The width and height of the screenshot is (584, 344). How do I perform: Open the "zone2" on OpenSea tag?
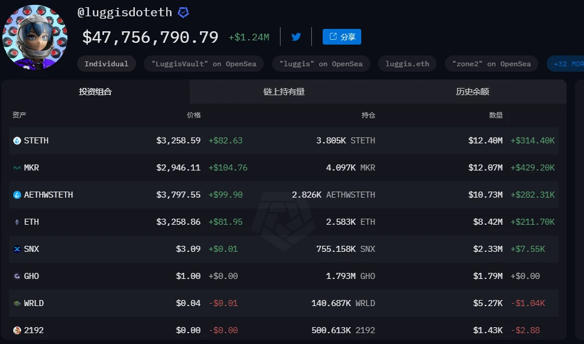(491, 64)
